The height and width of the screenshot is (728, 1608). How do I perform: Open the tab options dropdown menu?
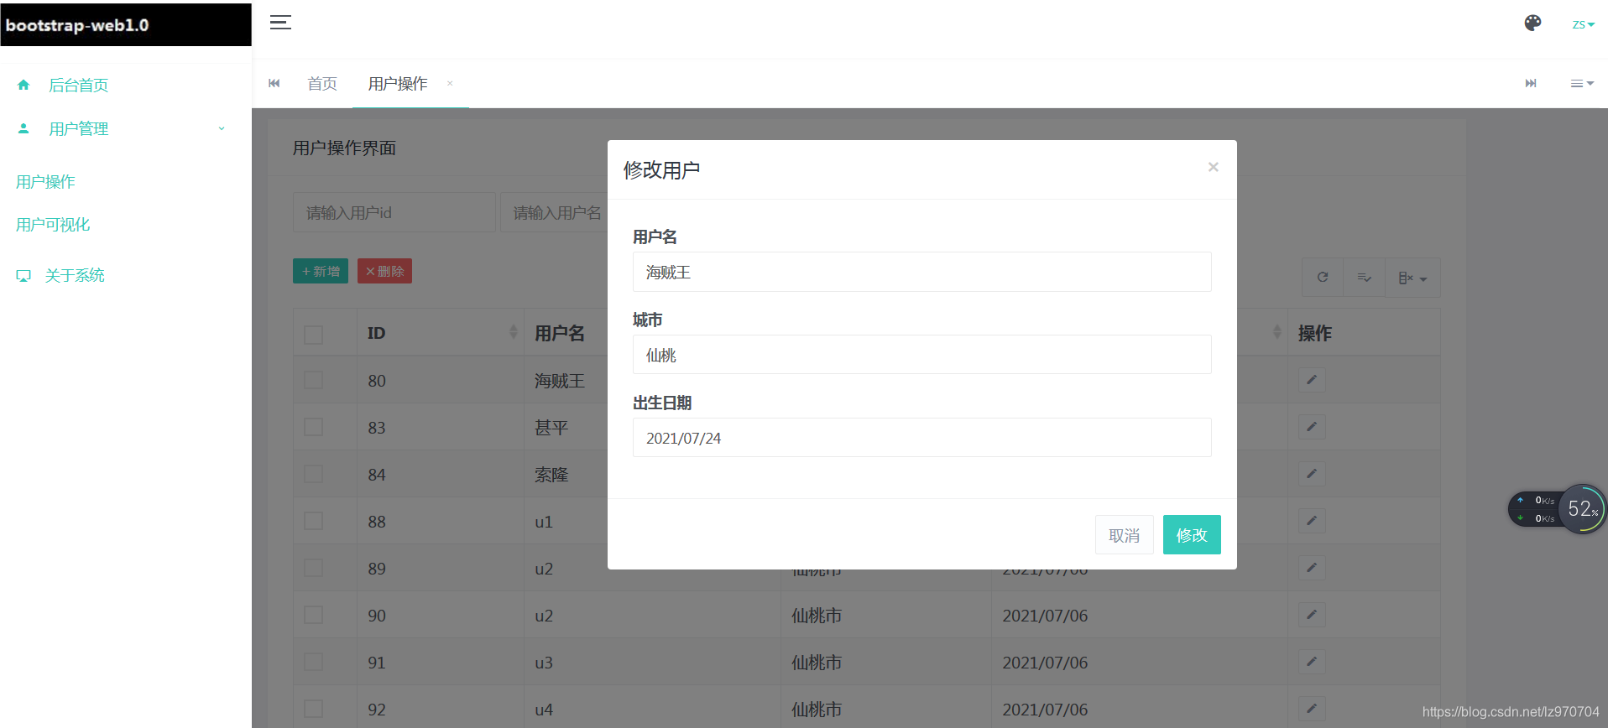pos(1582,83)
